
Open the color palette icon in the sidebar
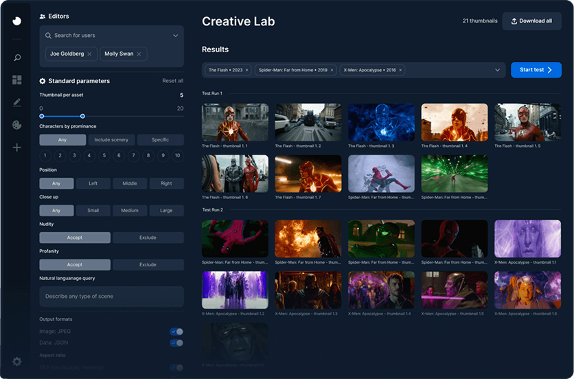point(17,125)
